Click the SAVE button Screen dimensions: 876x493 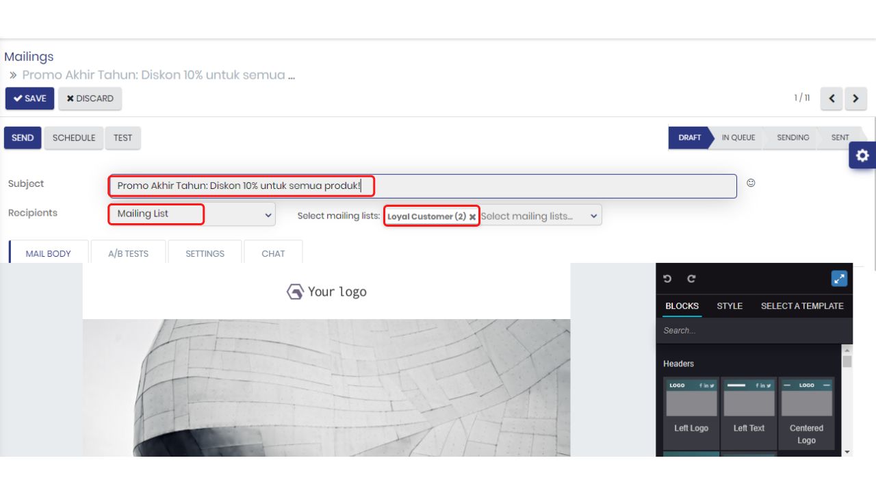(30, 99)
